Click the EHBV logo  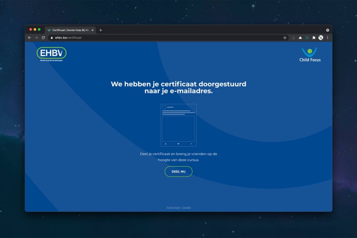(52, 54)
